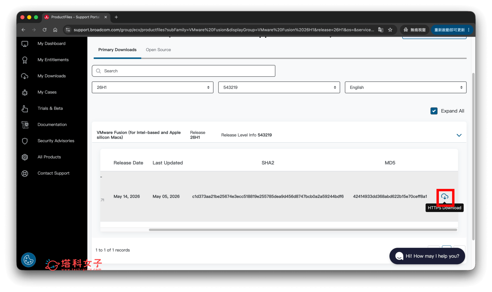Open All Products link

tap(49, 157)
